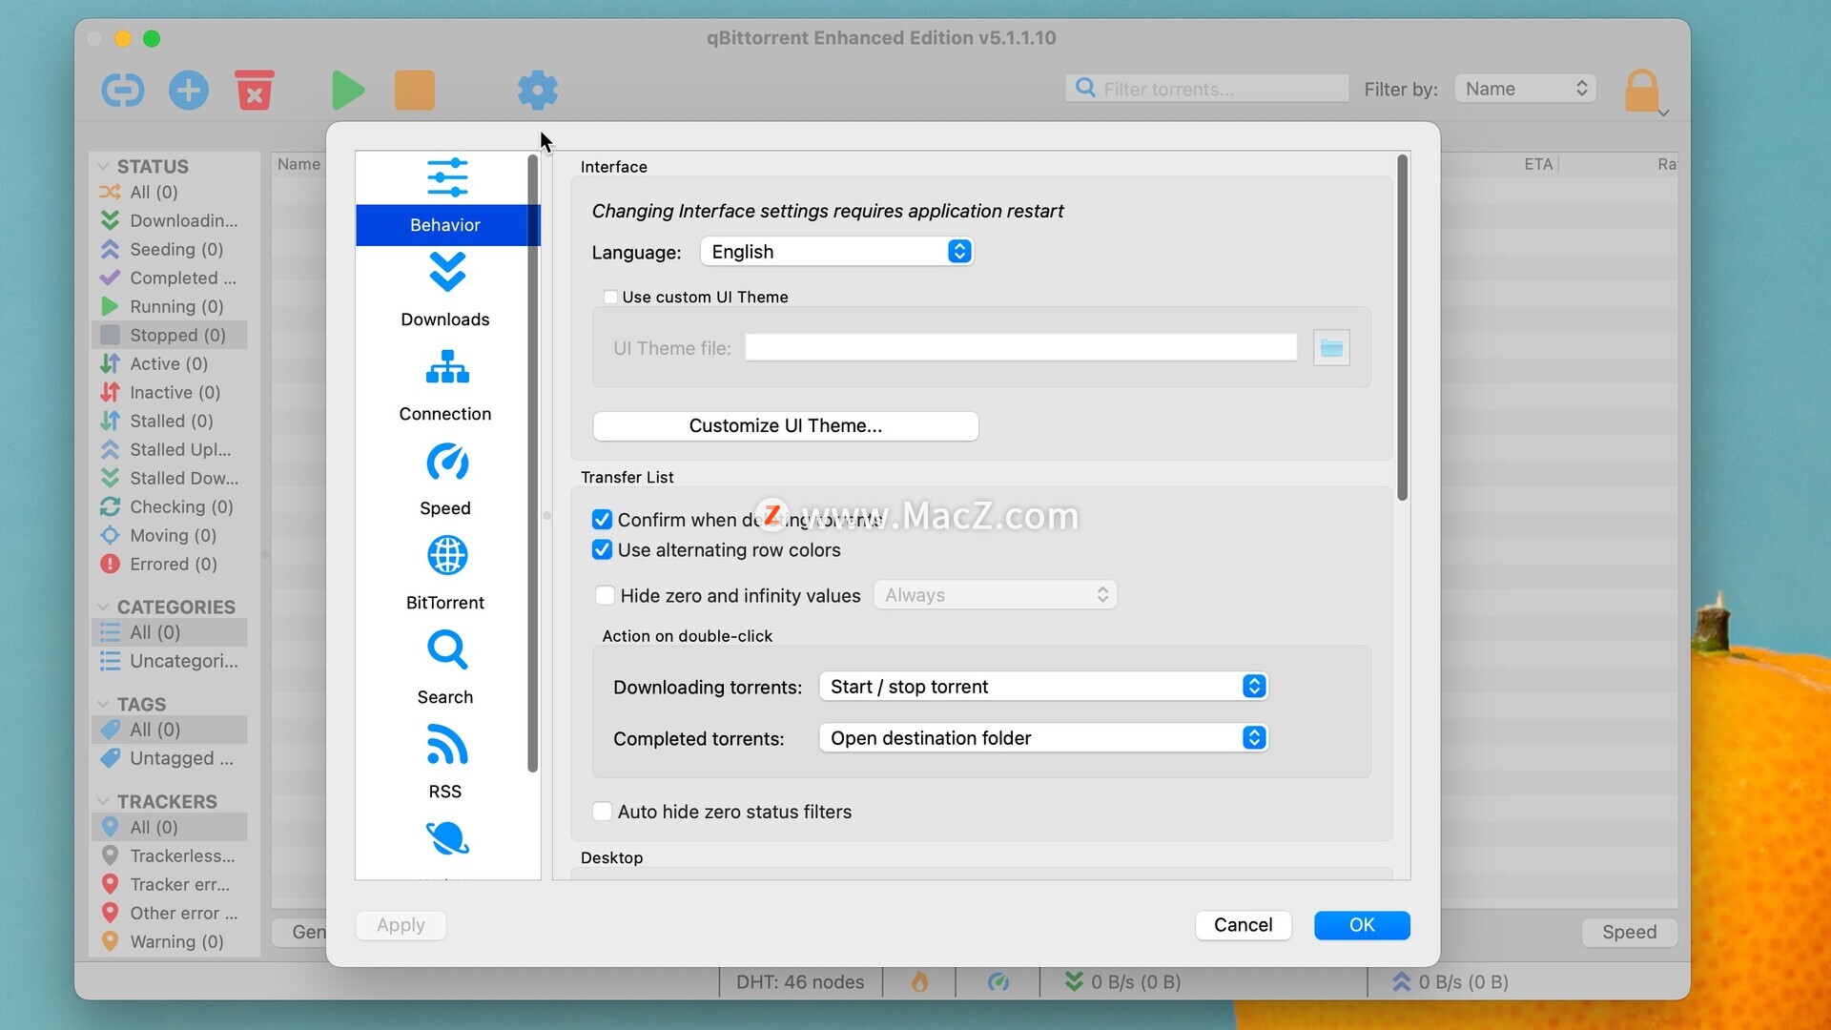The width and height of the screenshot is (1831, 1030).
Task: Open the Language dropdown
Action: point(836,251)
